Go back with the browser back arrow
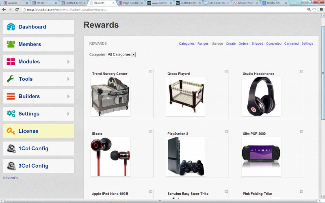 click(x=4, y=9)
